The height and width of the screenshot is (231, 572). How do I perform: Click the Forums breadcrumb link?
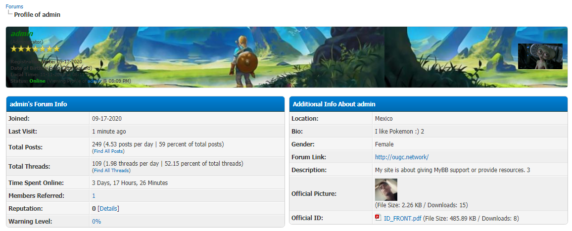click(x=14, y=6)
